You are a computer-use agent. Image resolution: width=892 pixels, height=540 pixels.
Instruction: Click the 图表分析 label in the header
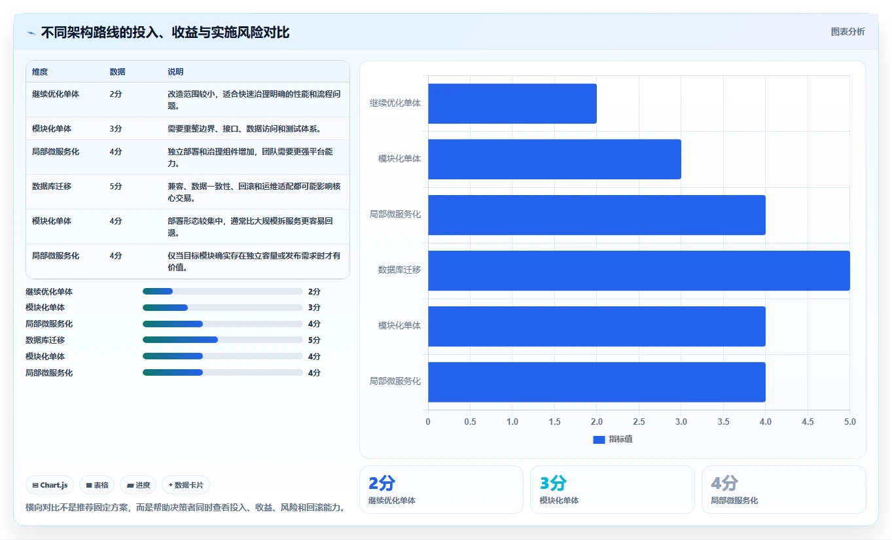[847, 32]
